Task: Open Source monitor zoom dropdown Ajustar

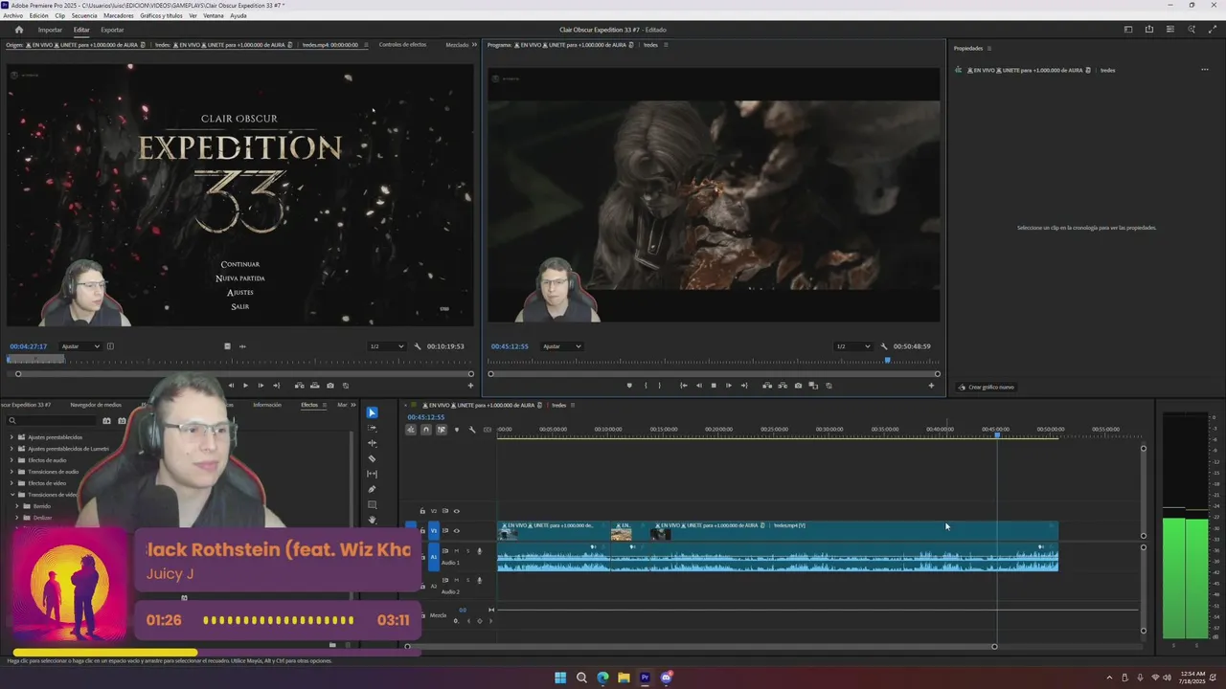Action: pyautogui.click(x=80, y=346)
